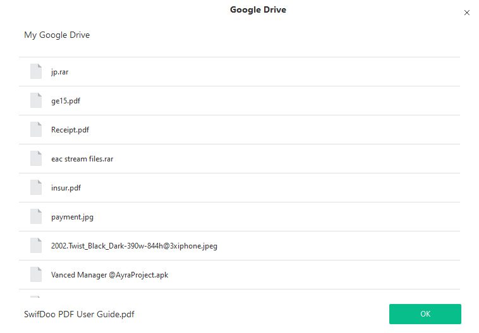The width and height of the screenshot is (479, 333).
Task: Click the file icon next to Receipt.pdf
Action: point(36,129)
